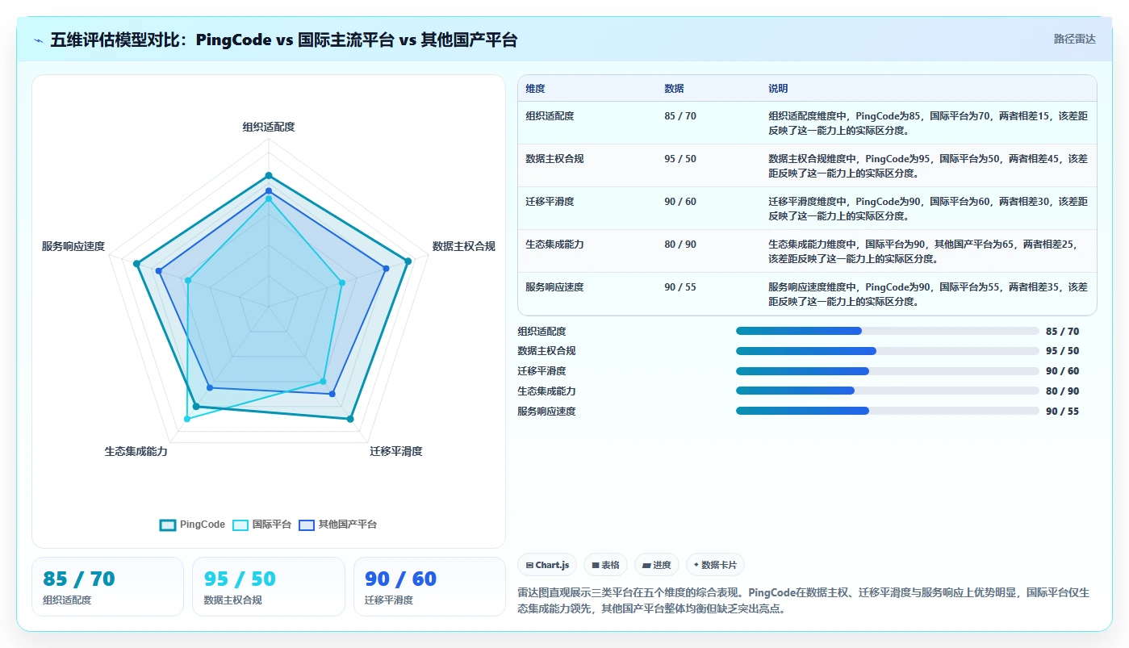Select the 进度 tag

tap(657, 565)
